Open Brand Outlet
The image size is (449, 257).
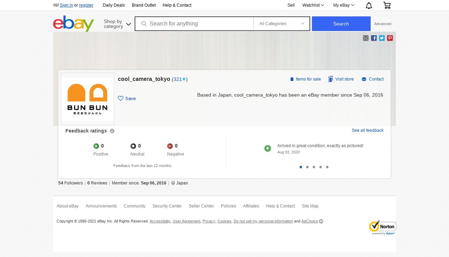(144, 5)
